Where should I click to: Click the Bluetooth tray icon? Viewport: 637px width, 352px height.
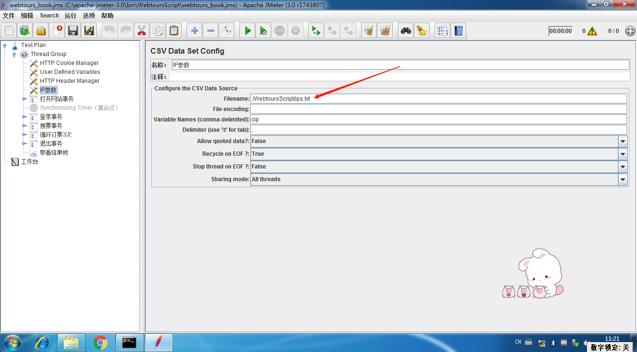tap(553, 343)
